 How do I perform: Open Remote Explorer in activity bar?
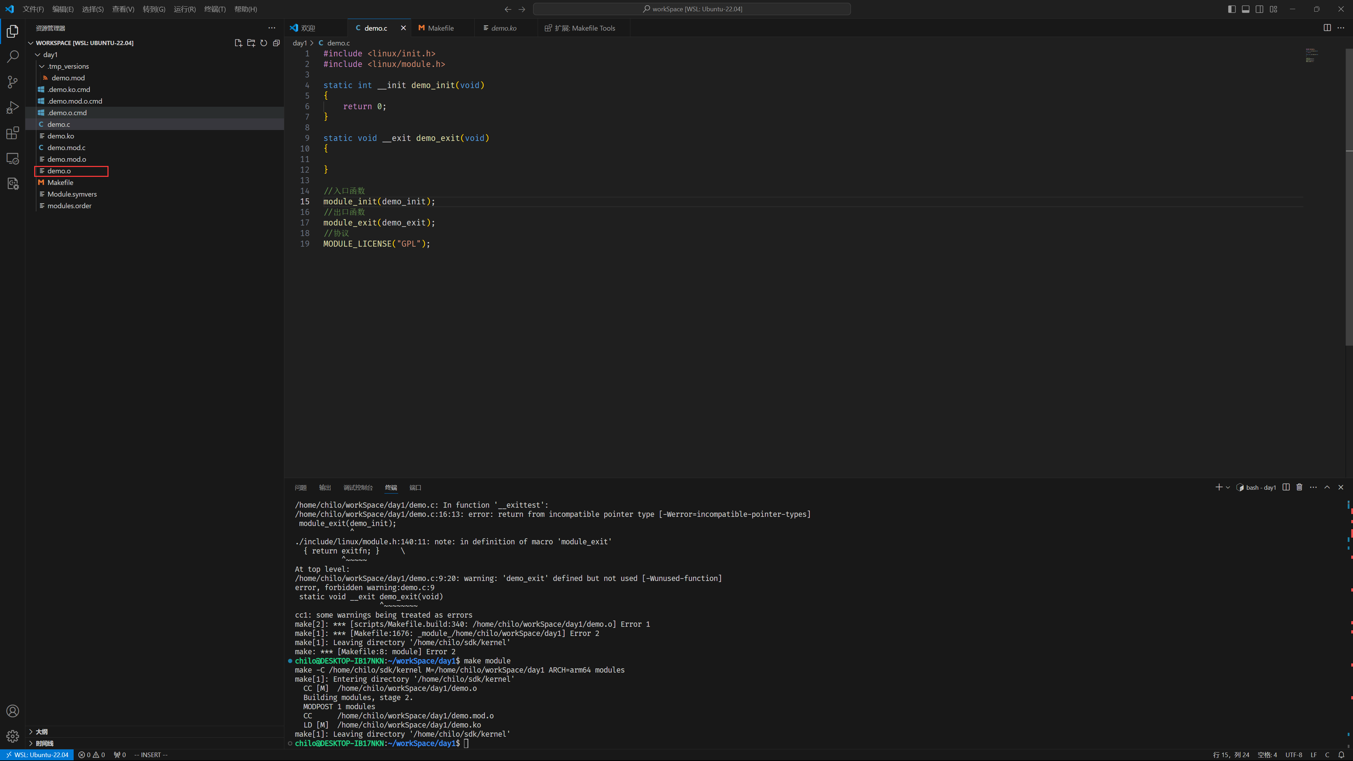[x=13, y=159]
